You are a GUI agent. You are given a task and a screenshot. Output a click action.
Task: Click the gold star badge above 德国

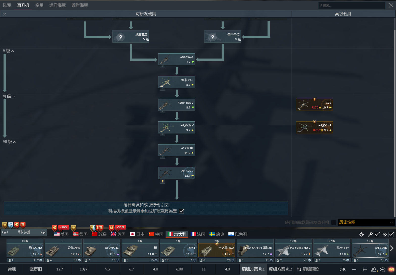tap(74, 228)
